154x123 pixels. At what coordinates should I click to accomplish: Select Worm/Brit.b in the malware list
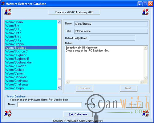(31, 29)
